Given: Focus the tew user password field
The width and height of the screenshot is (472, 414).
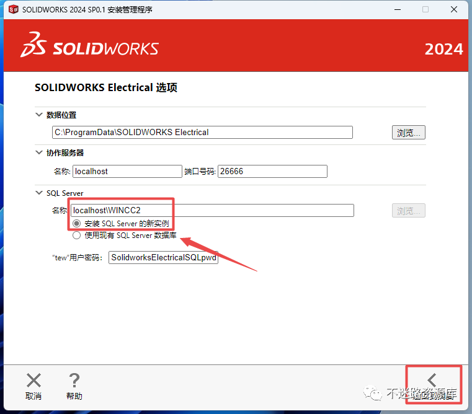Looking at the screenshot, I should (164, 258).
